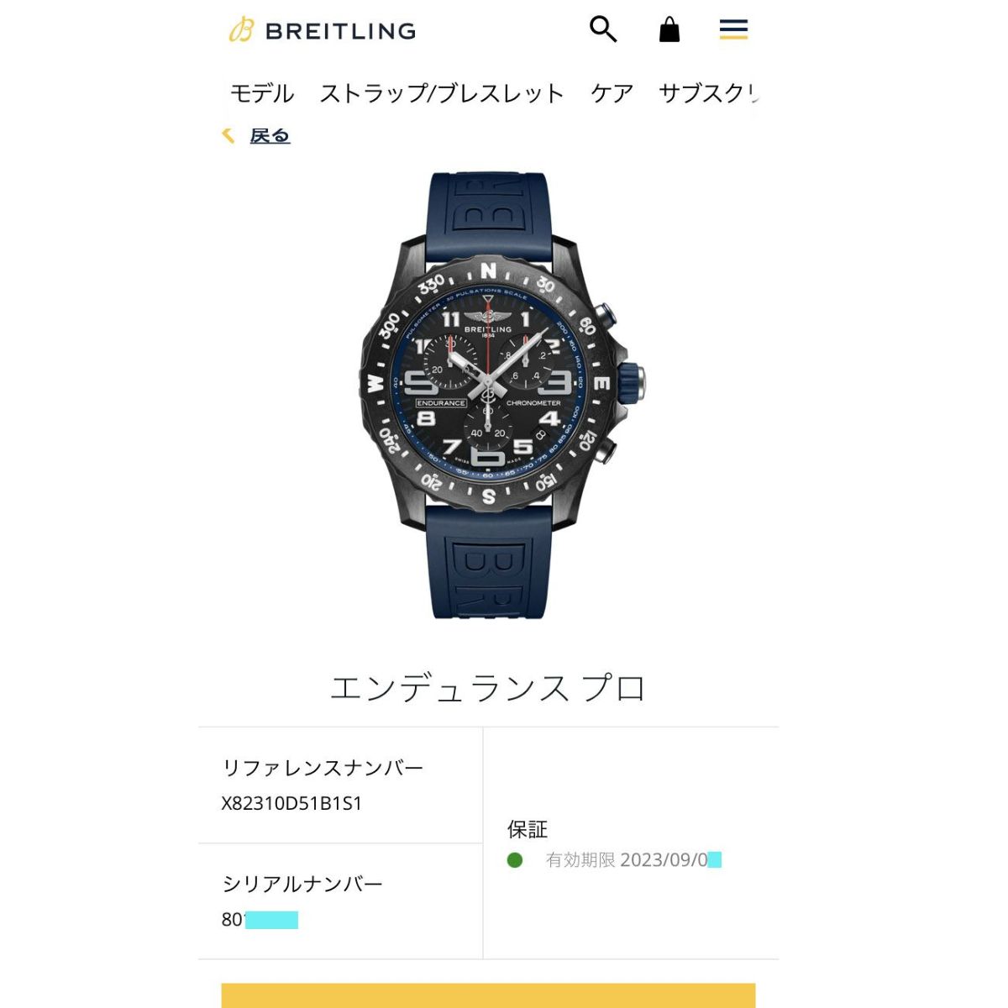Screen dimensions: 1008x1008
Task: Click the エンデュランス プロ product title
Action: (488, 689)
